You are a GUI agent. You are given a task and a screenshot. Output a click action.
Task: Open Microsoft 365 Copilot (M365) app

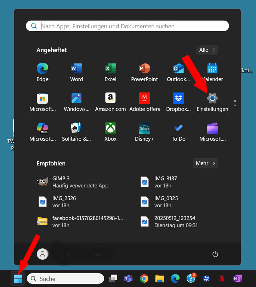click(42, 132)
